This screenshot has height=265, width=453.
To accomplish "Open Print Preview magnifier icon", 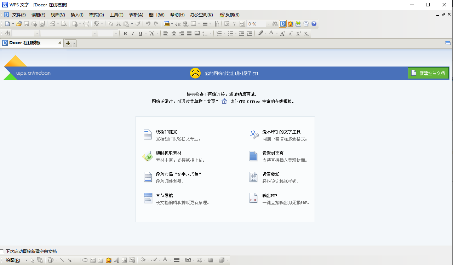I will (64, 24).
